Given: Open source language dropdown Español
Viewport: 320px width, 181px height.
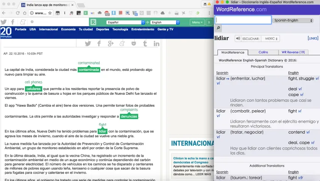Looking at the screenshot, I should [x=125, y=22].
